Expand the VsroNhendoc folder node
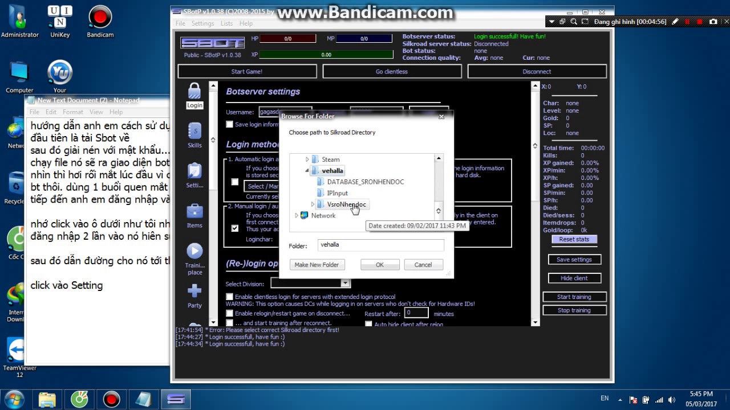The width and height of the screenshot is (730, 410). [313, 204]
